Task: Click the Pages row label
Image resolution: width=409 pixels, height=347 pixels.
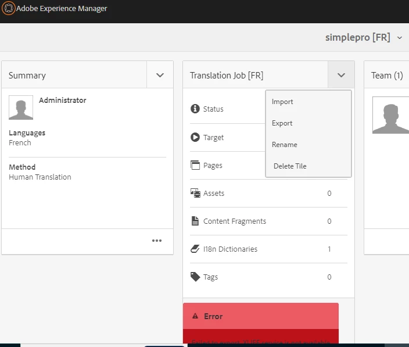Action: (x=213, y=165)
